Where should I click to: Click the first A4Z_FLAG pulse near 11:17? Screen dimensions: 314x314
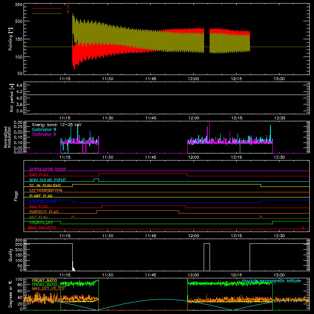coord(73,217)
